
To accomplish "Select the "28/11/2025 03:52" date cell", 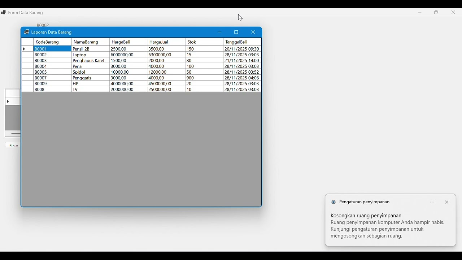I will pos(242,72).
